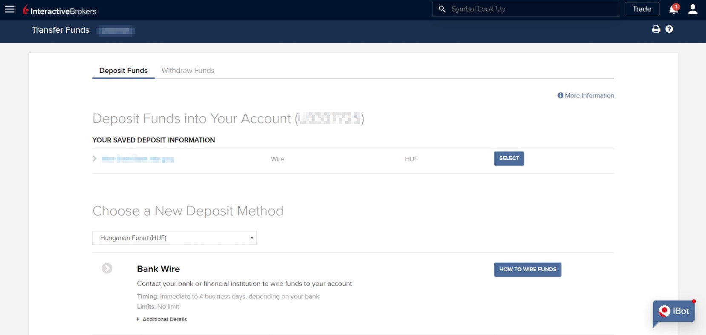Focus the Symbol Look Up search field
Screen dimensions: 706x335
532,9
